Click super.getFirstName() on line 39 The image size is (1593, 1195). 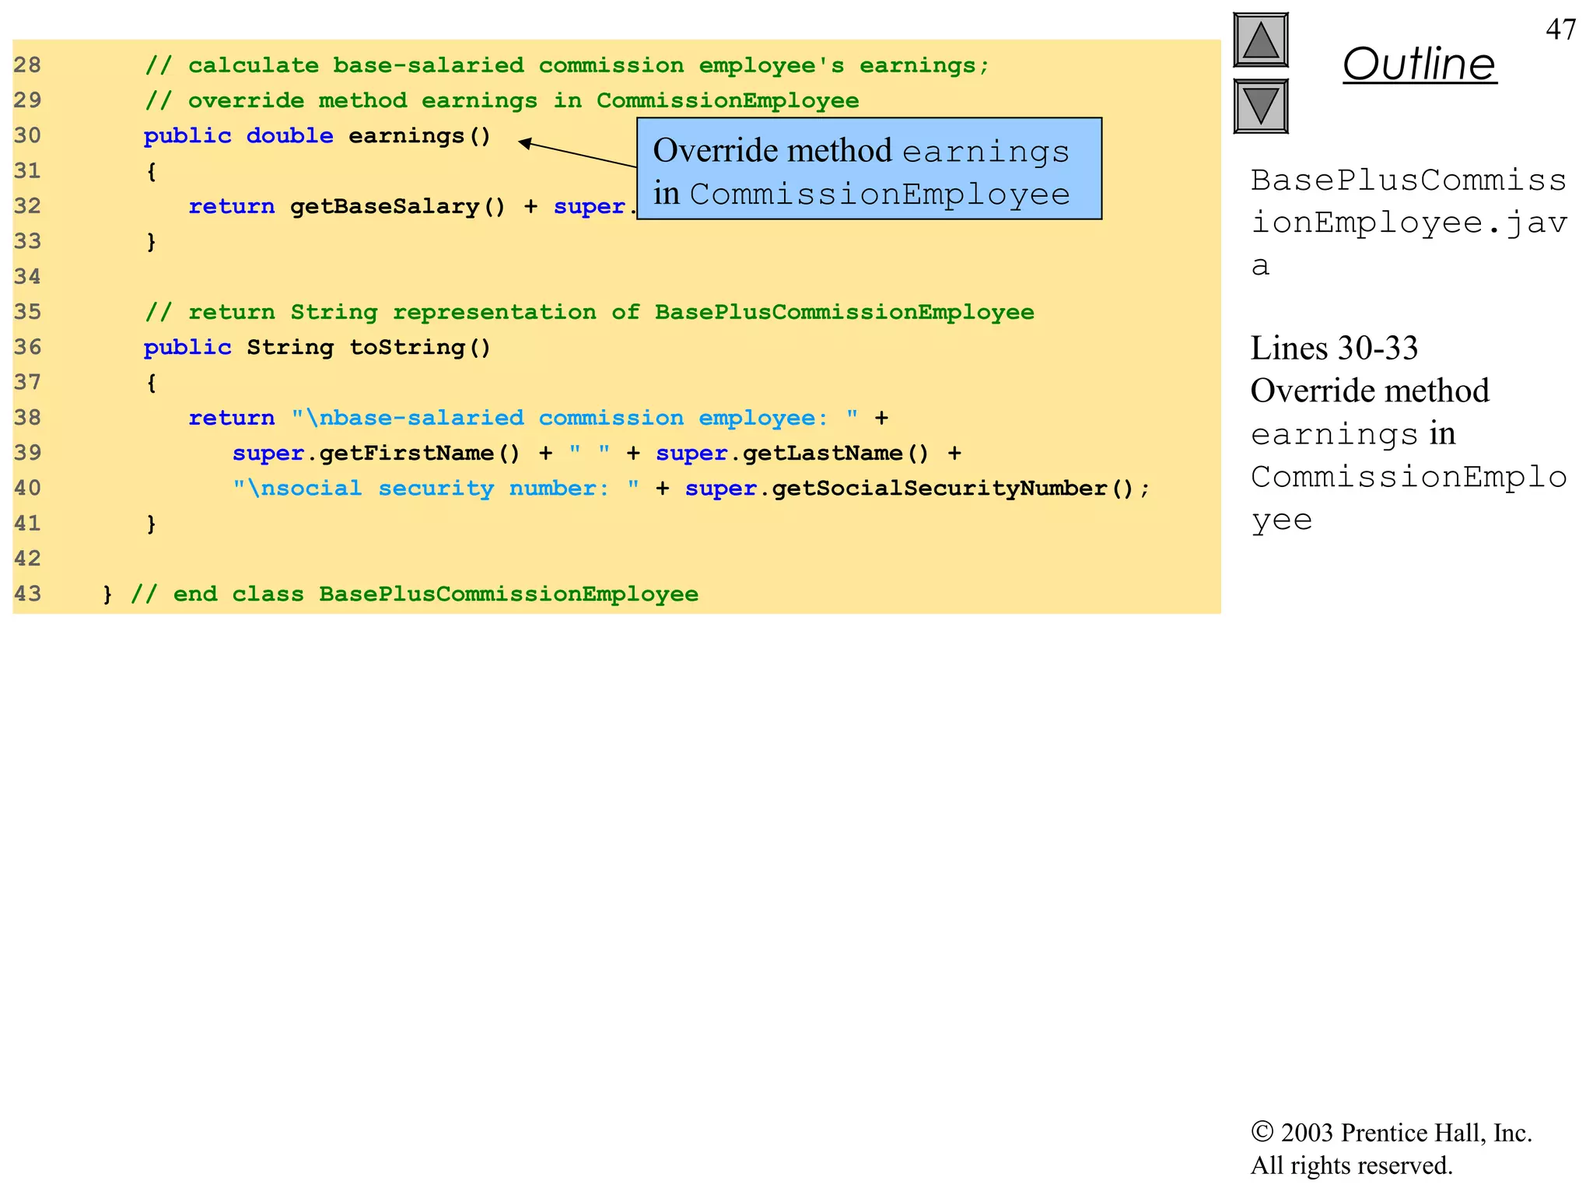coord(376,454)
